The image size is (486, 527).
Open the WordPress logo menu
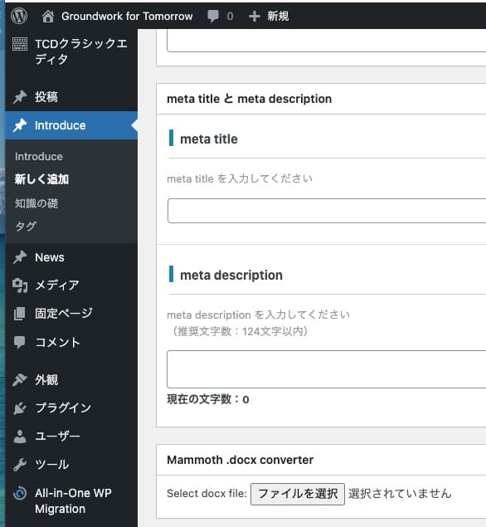coord(19,16)
